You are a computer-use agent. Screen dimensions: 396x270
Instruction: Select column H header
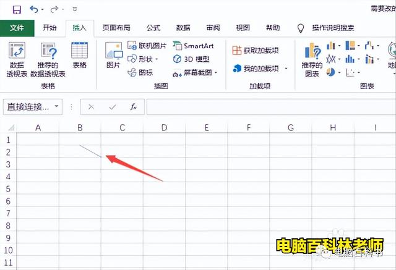point(333,127)
